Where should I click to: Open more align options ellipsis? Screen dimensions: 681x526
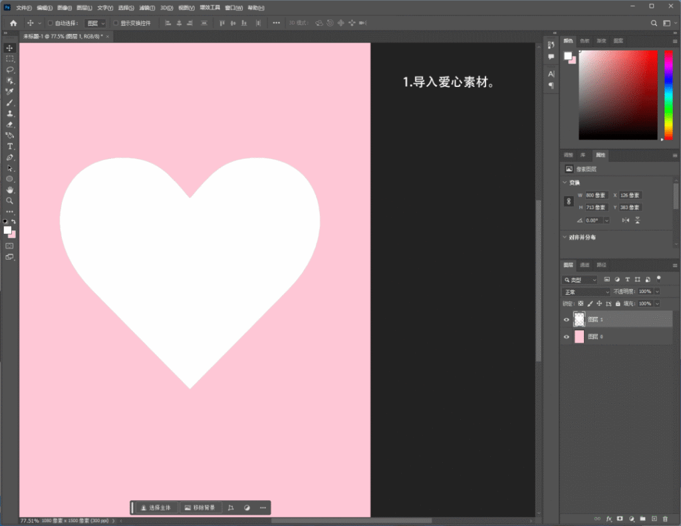pyautogui.click(x=276, y=23)
